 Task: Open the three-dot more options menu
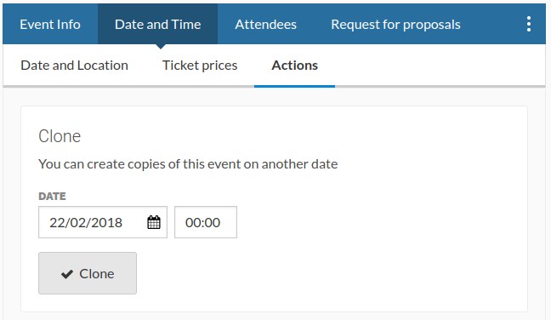(529, 25)
